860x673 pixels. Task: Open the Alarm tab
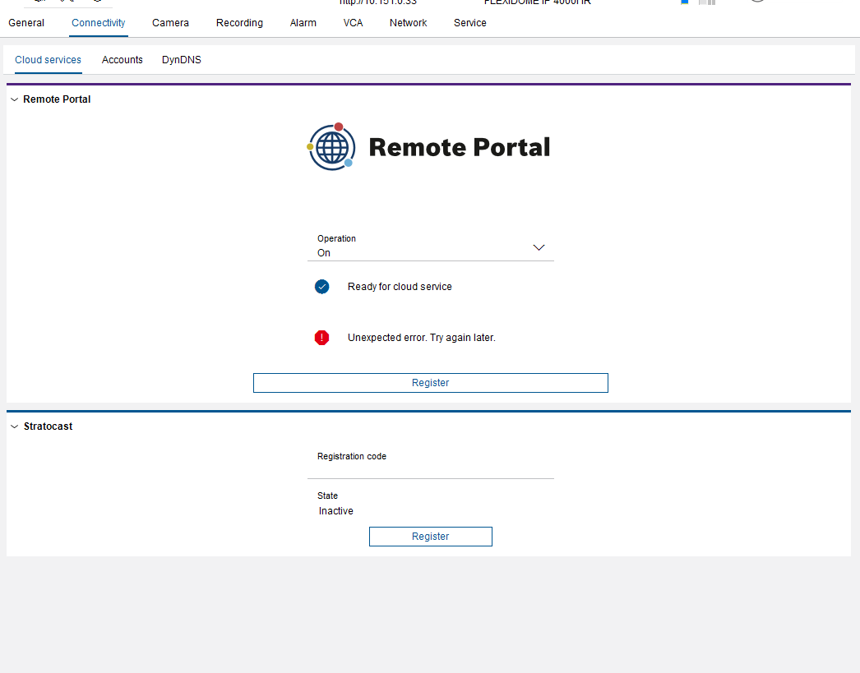pos(303,23)
